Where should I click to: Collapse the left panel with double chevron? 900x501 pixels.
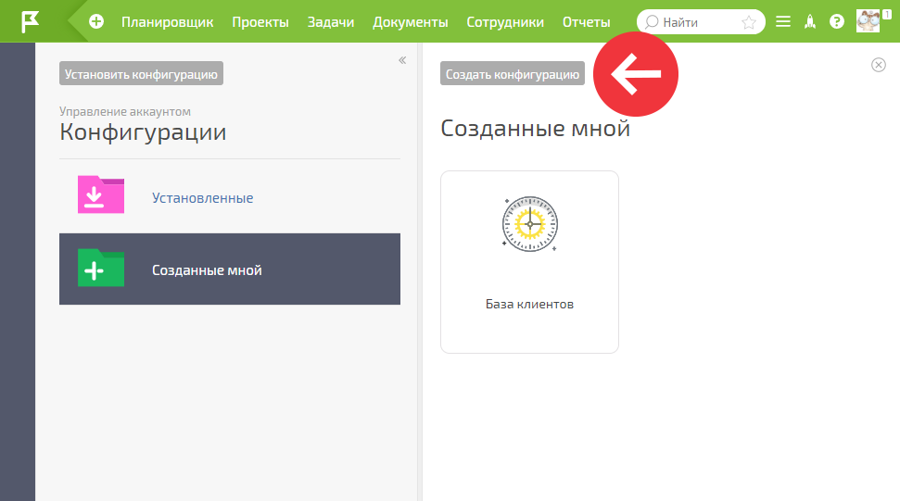click(402, 60)
